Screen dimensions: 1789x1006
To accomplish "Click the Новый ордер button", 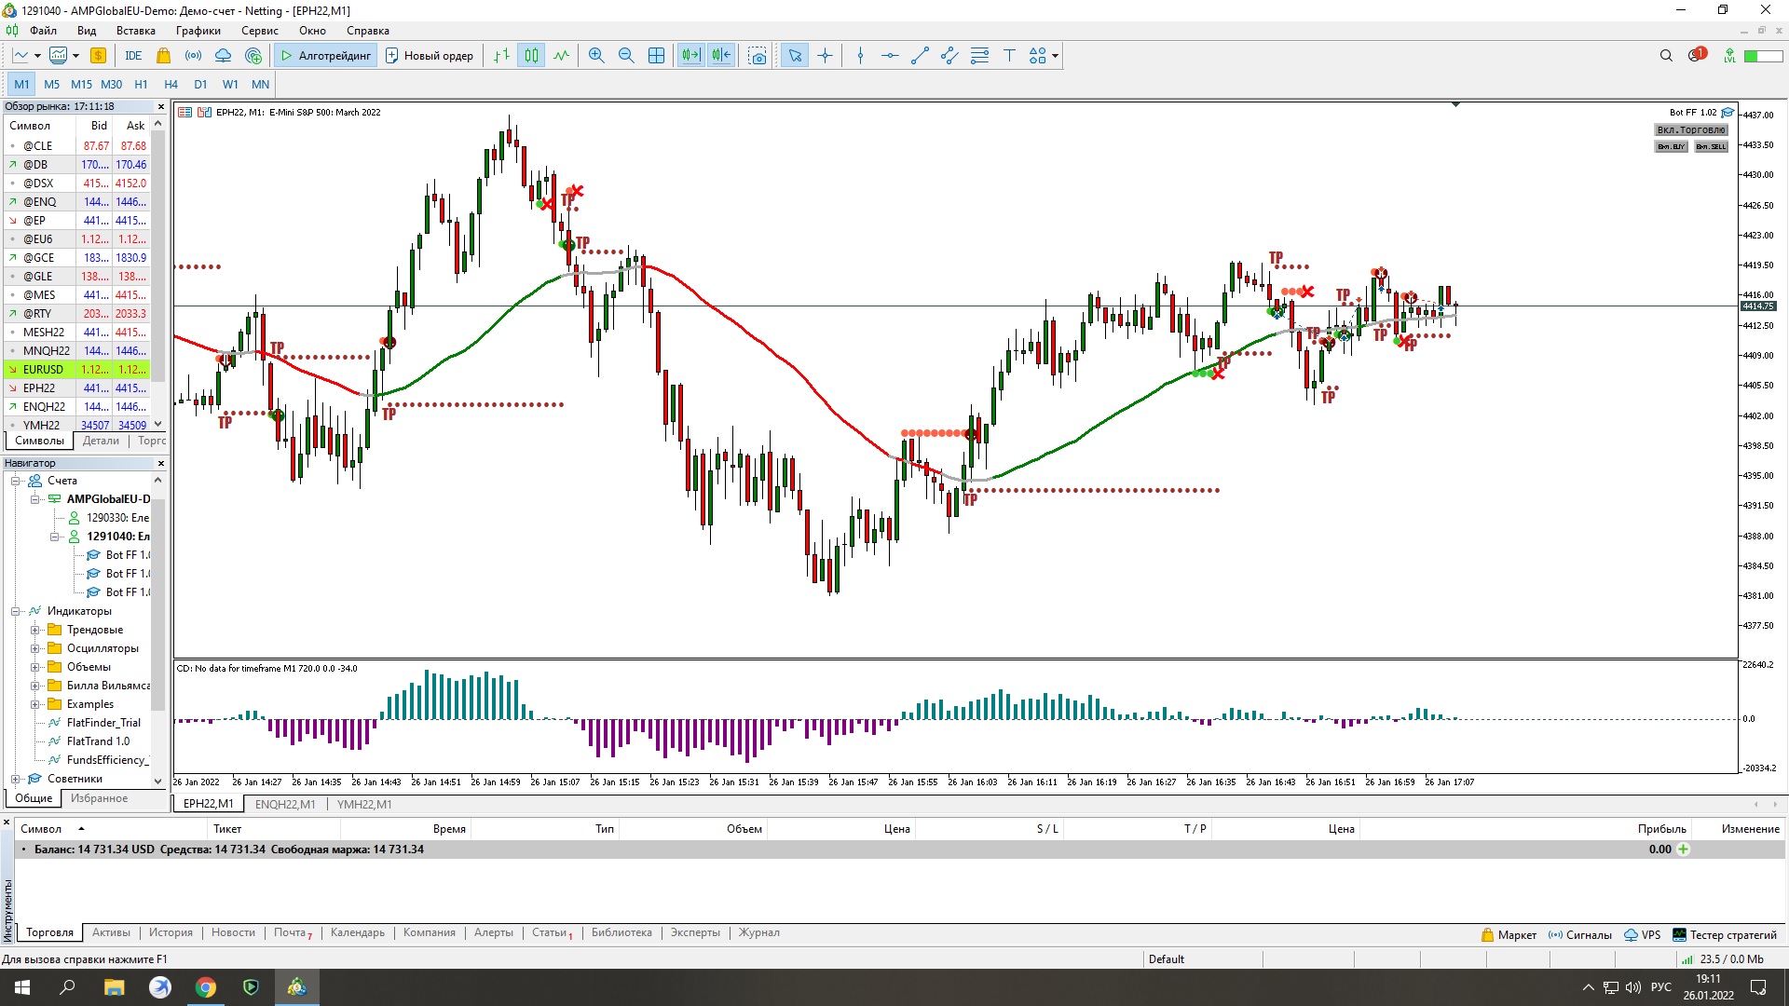I will pos(430,56).
